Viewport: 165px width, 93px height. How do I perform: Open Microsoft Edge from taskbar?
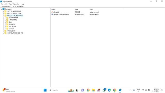109,90
